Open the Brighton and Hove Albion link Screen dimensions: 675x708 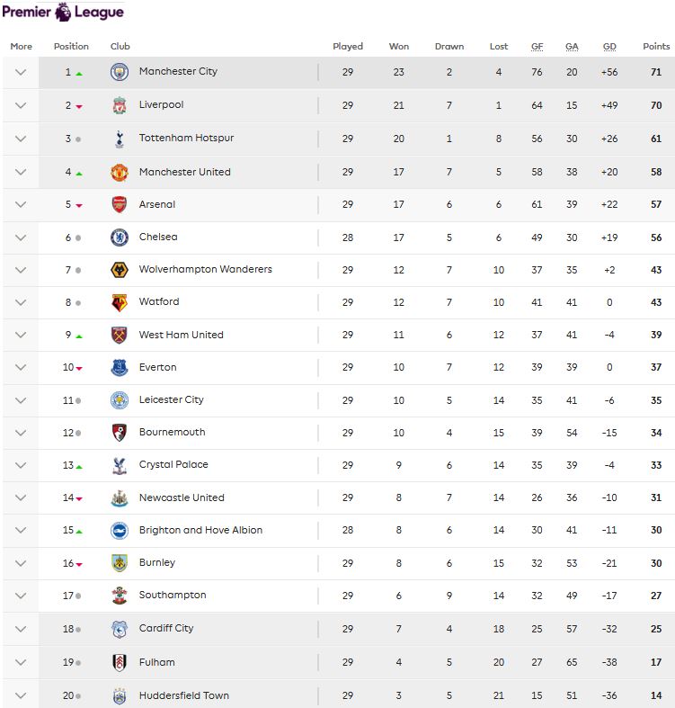click(200, 530)
